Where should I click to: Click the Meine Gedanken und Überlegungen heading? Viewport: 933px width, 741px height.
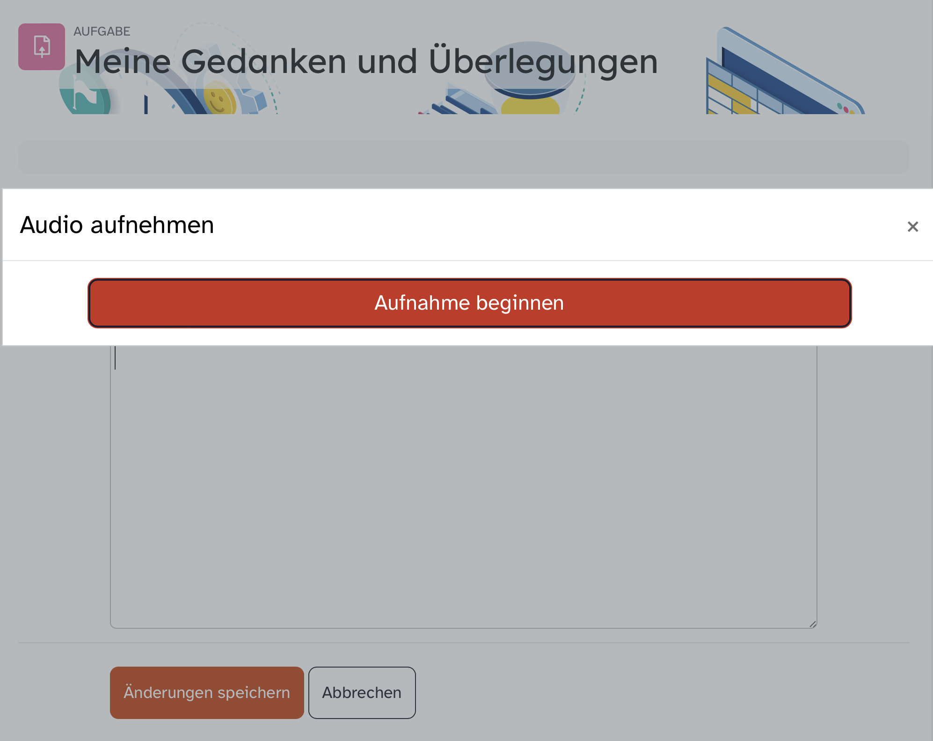(366, 62)
